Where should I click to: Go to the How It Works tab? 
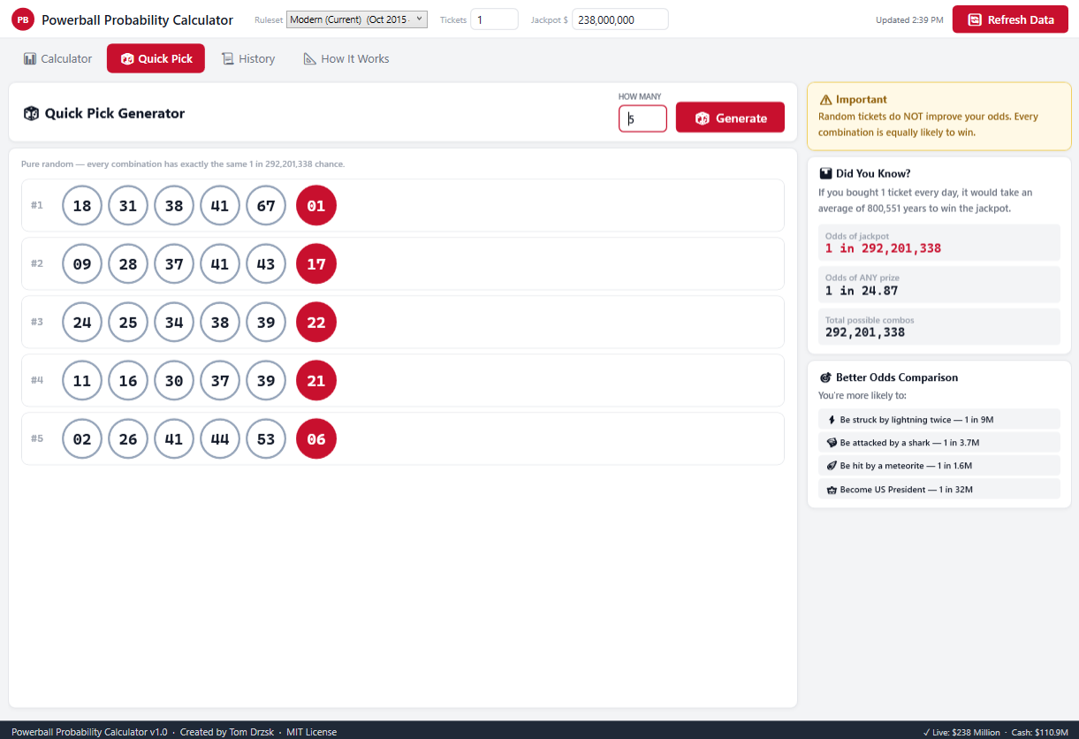(346, 58)
